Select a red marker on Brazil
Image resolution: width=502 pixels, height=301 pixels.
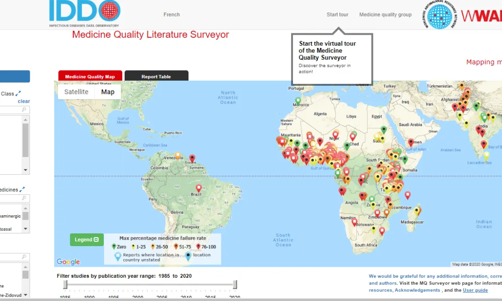[x=199, y=188]
